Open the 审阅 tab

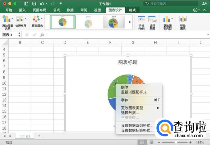click(84, 10)
